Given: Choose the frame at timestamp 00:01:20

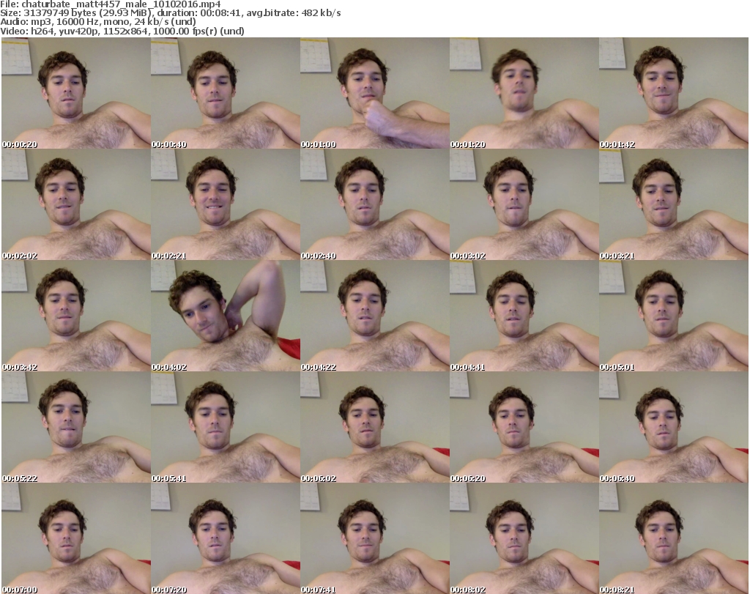Looking at the screenshot, I should (x=524, y=93).
